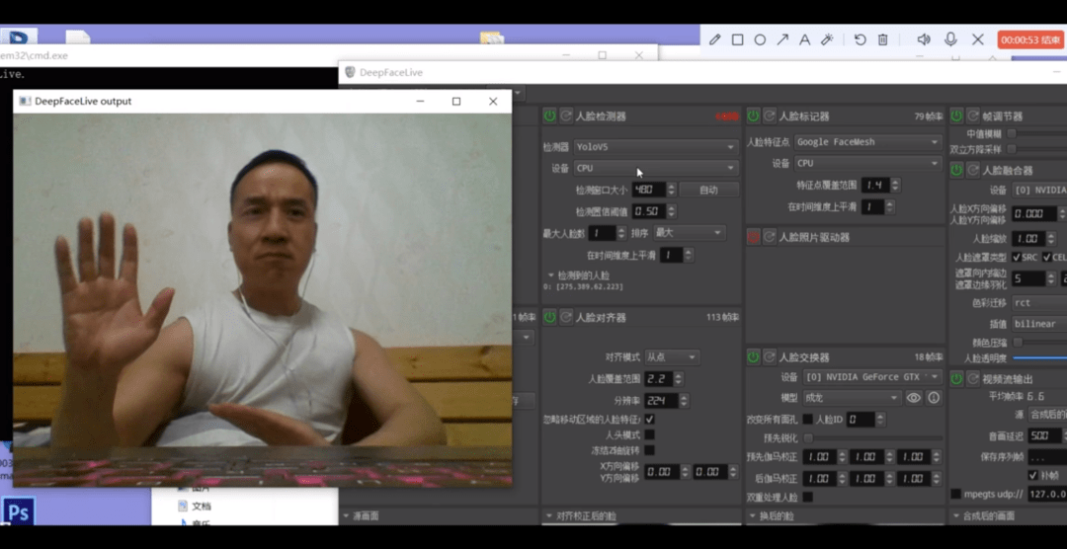Expand the 对齐模式 从点 dropdown
The image size is (1067, 549).
[671, 356]
